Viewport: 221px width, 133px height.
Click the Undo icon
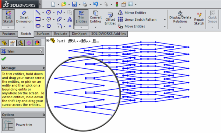(95, 4)
